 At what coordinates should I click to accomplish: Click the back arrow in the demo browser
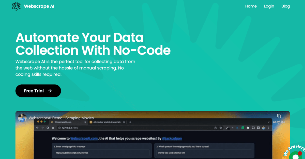pos(38,128)
